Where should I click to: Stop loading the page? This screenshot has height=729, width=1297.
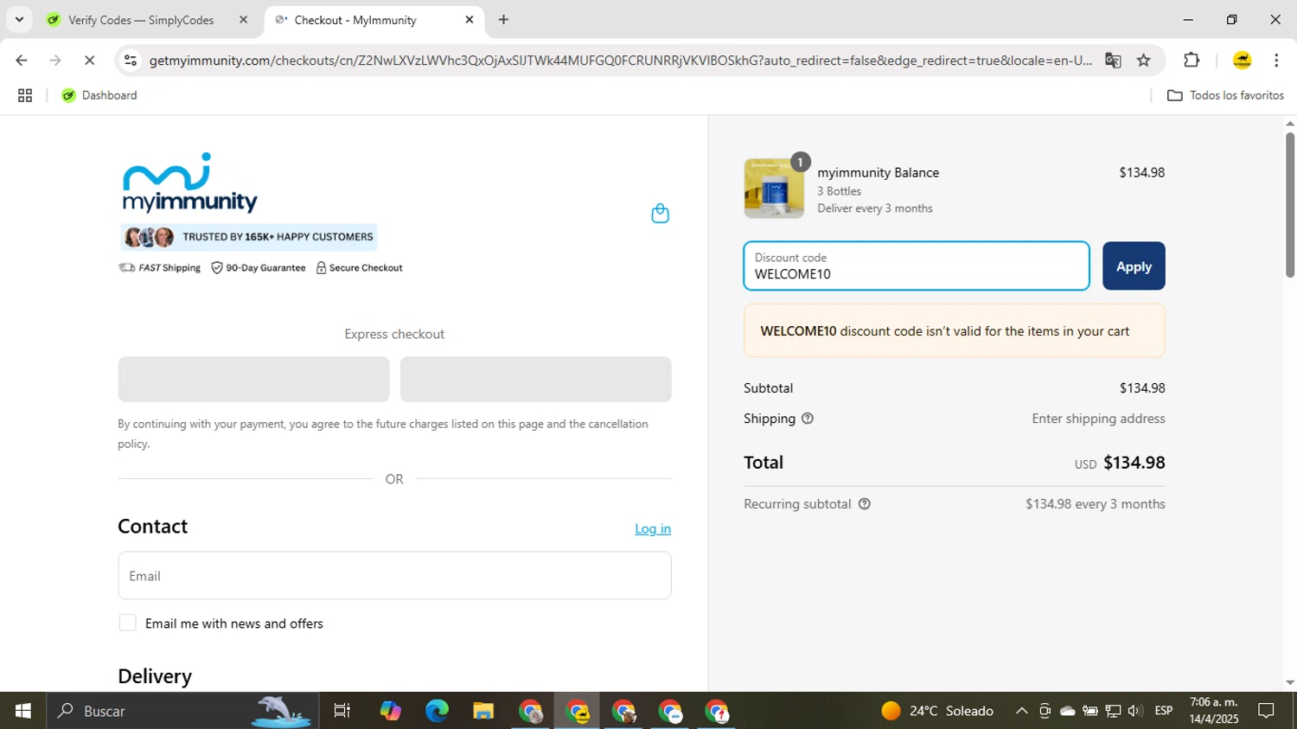pos(89,61)
